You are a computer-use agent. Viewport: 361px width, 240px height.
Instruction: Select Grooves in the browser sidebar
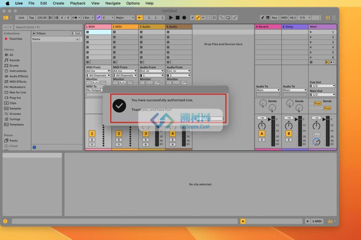coord(15,114)
